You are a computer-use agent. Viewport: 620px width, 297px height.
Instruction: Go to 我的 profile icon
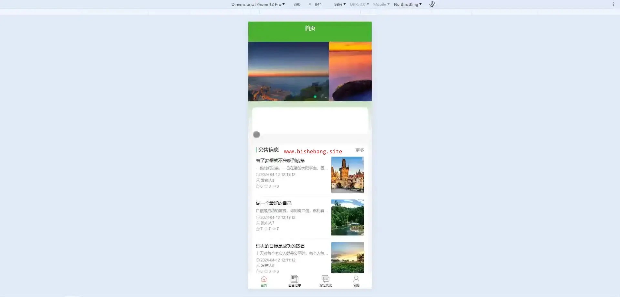point(356,279)
